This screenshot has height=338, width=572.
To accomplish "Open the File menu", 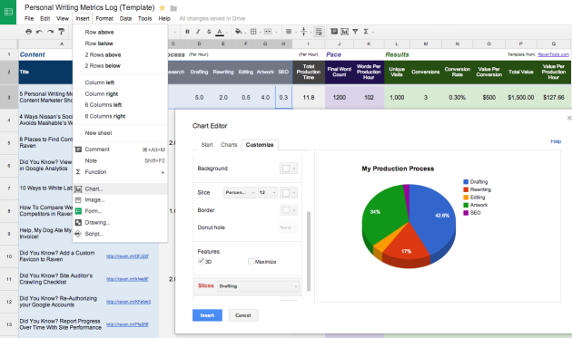I will pyautogui.click(x=29, y=18).
